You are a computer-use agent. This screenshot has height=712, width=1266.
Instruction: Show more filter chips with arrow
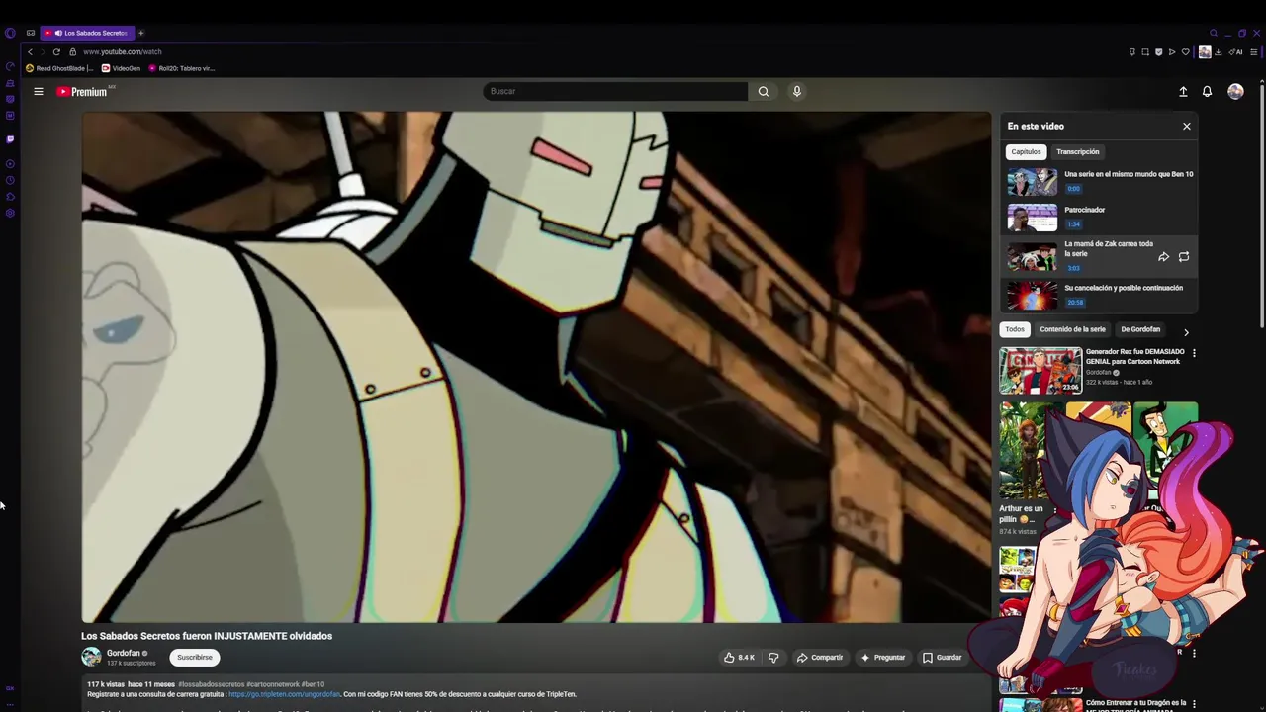[1186, 332]
